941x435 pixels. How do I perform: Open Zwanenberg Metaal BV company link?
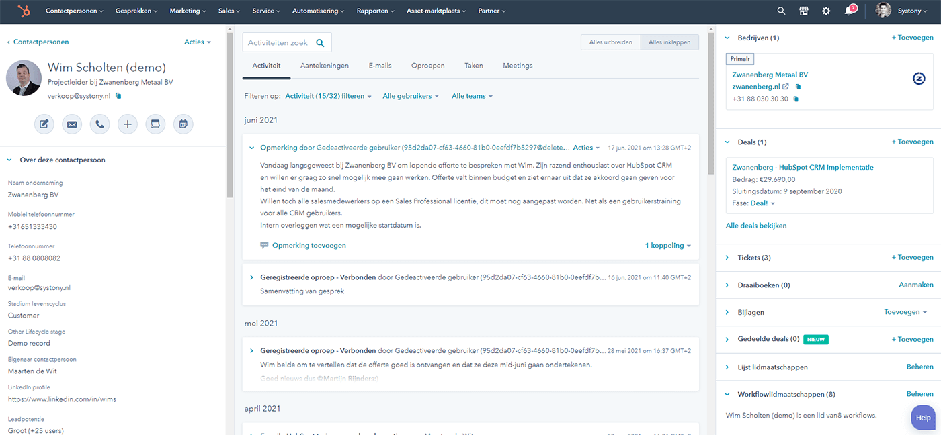(x=770, y=75)
